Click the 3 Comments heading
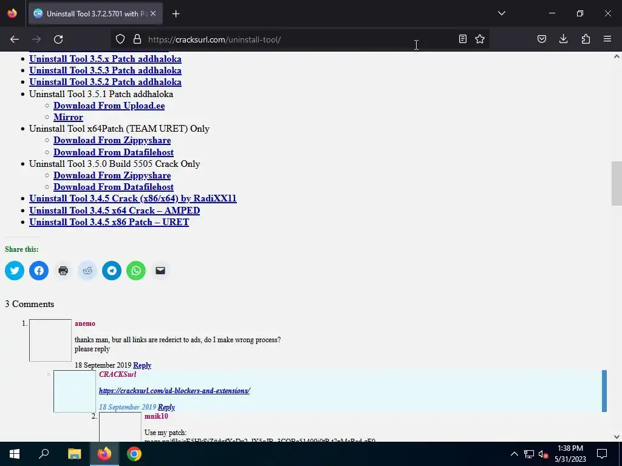 tap(29, 304)
